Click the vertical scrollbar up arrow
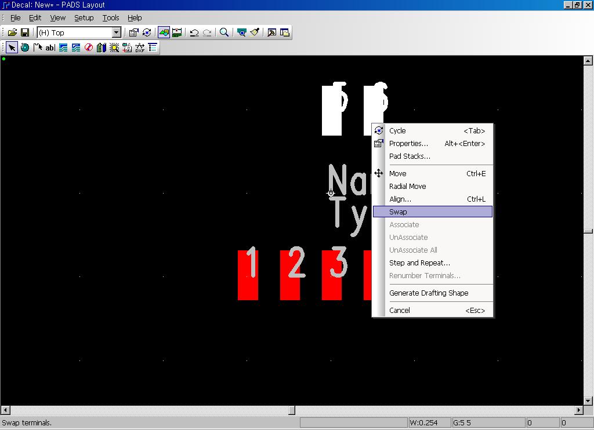Viewport: 594px width, 430px height. 588,61
